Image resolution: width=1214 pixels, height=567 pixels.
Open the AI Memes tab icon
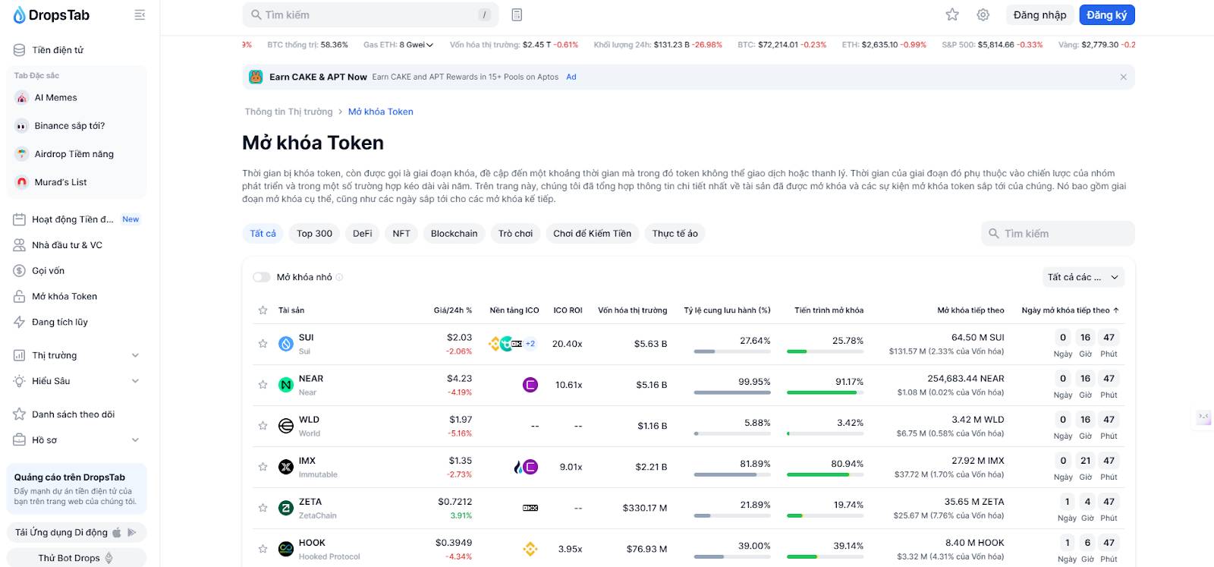pos(22,98)
